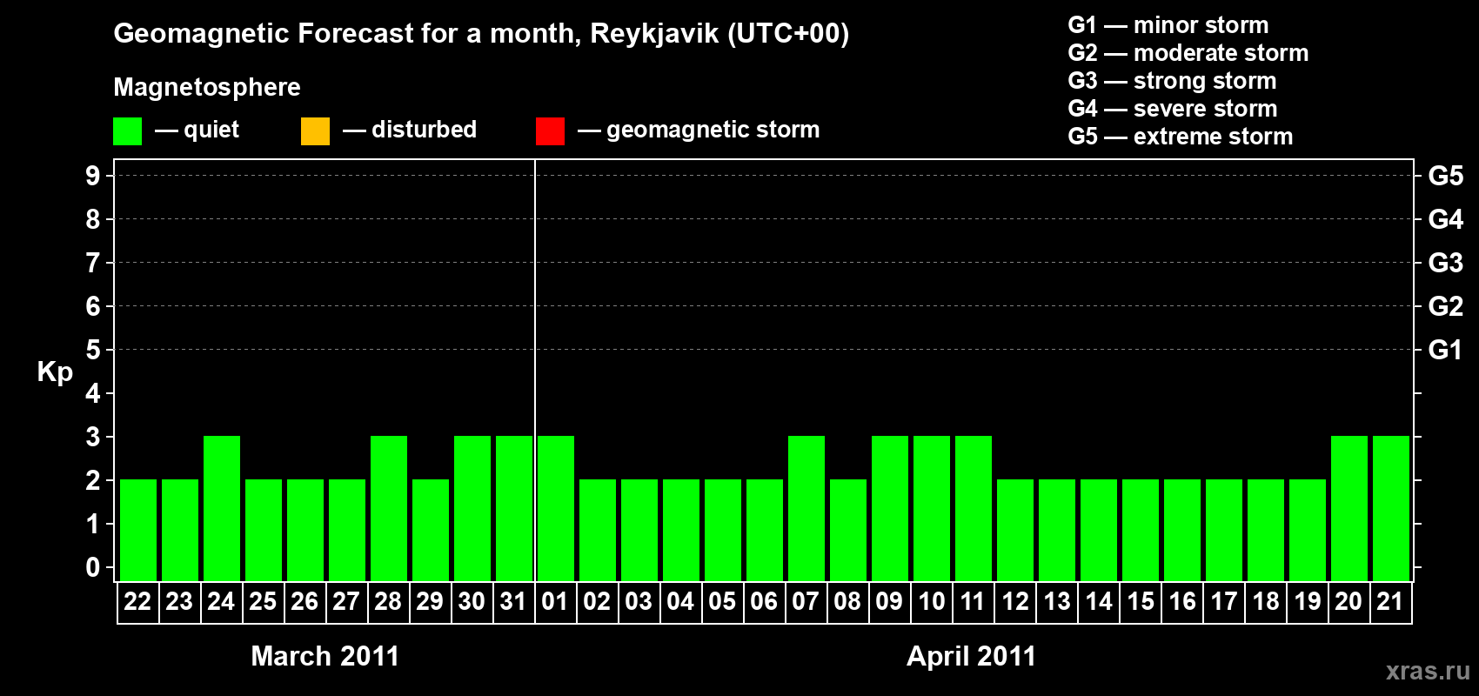The width and height of the screenshot is (1479, 696).
Task: Click the date cell 26
Action: [304, 602]
